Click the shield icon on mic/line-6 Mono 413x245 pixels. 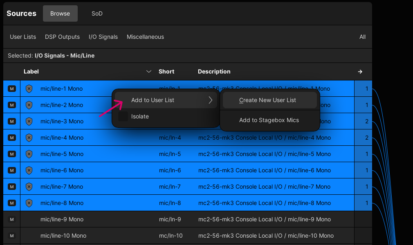29,170
